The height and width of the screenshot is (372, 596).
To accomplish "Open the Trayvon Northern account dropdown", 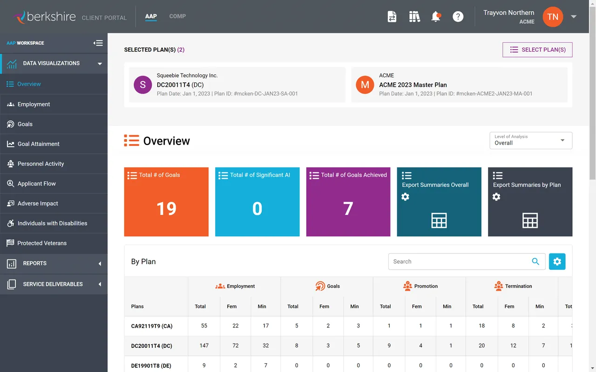I will (x=574, y=16).
